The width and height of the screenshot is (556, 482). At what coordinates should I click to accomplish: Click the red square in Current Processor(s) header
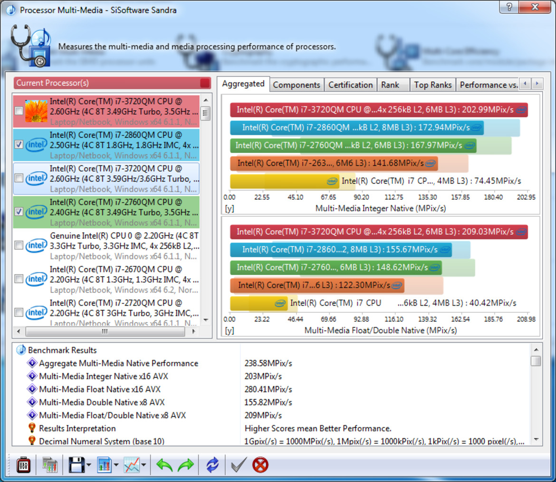205,83
